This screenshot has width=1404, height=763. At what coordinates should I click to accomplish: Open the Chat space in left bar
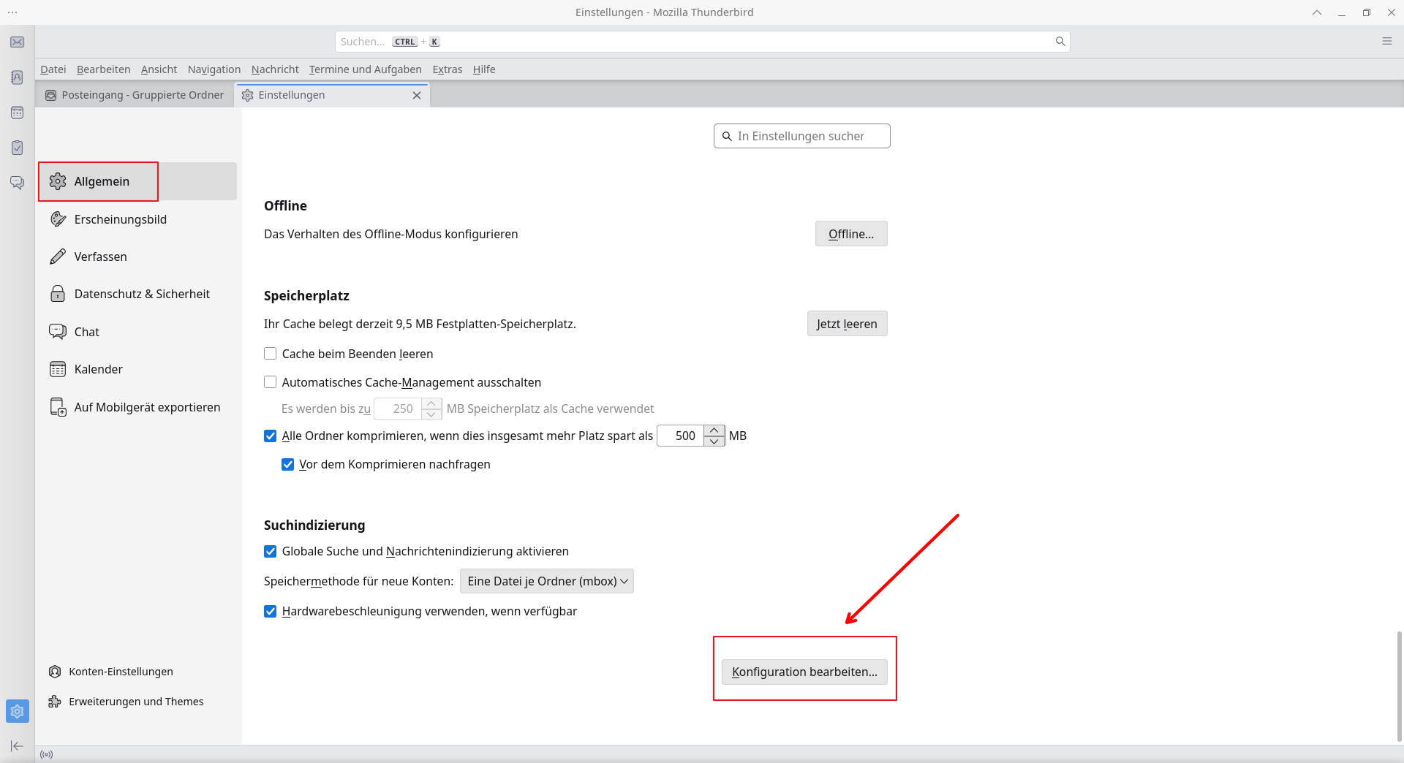click(17, 183)
